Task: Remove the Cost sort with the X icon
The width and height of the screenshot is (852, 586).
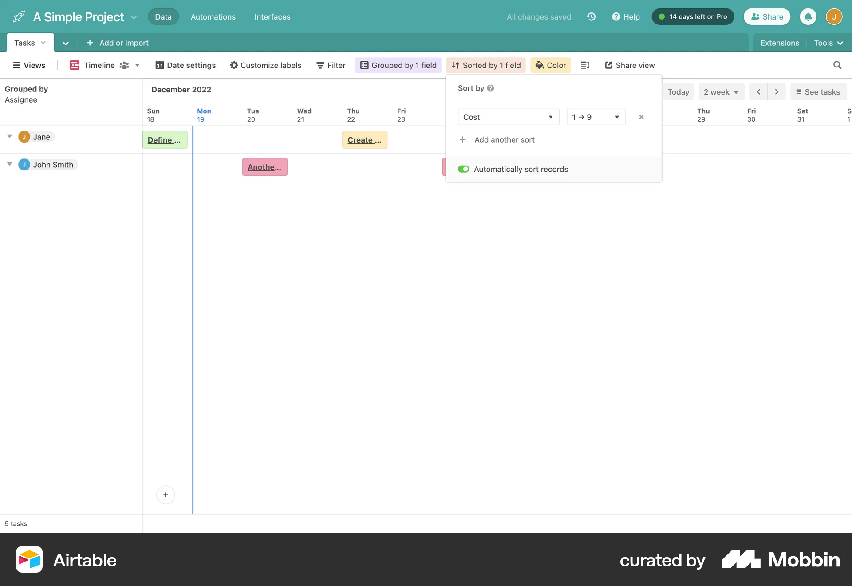Action: [x=641, y=117]
